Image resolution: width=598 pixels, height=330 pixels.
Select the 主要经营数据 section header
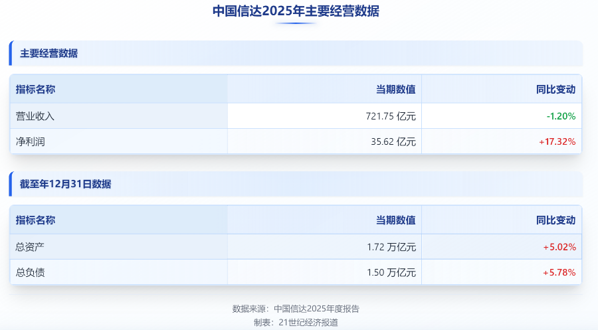(49, 53)
